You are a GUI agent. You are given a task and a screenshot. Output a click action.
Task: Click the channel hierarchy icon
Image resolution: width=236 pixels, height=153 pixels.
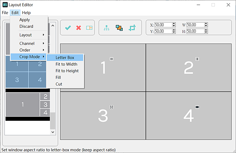coord(107,28)
